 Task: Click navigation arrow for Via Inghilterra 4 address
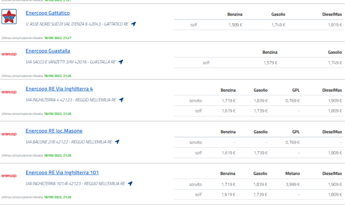tap(121, 100)
